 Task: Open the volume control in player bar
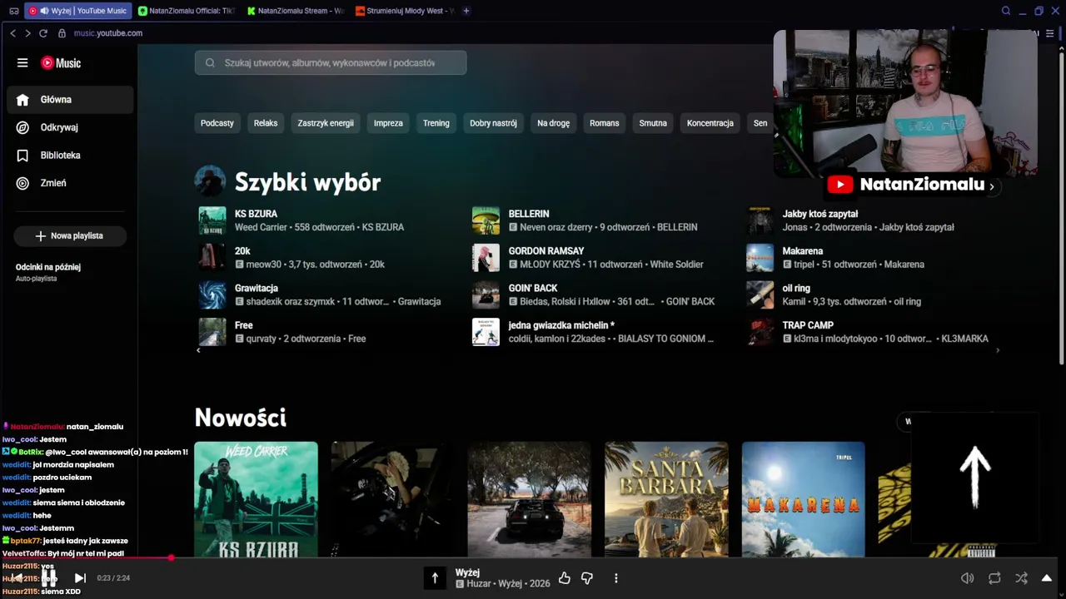coord(967,578)
